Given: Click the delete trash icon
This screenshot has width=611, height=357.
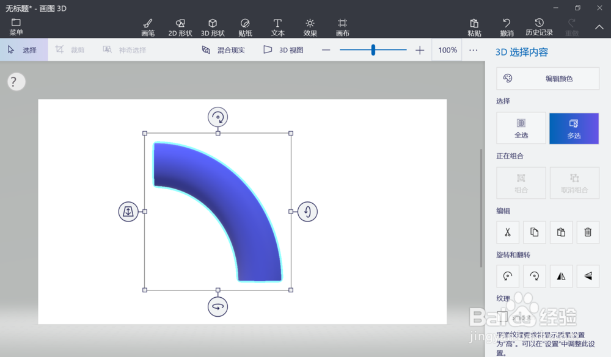Looking at the screenshot, I should (588, 233).
